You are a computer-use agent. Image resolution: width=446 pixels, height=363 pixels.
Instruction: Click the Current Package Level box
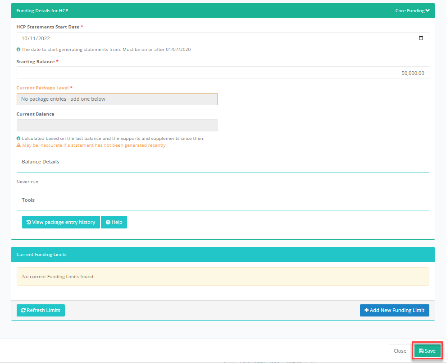tap(117, 99)
